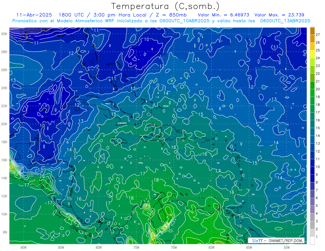
Task: Click the "20N" latitude axis label
Action: click(4, 124)
